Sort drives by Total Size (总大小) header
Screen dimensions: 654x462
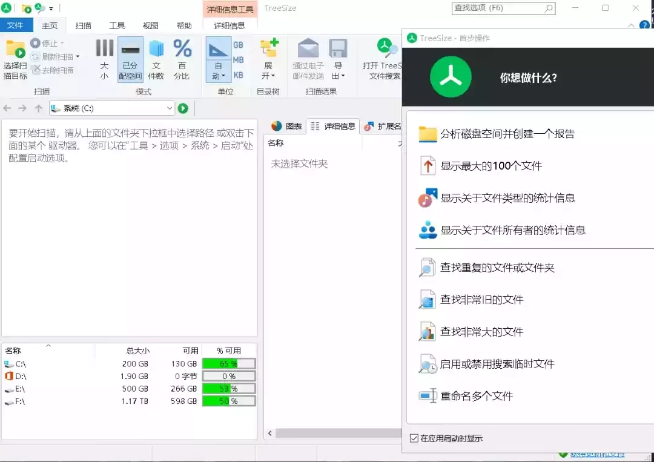[x=137, y=351]
